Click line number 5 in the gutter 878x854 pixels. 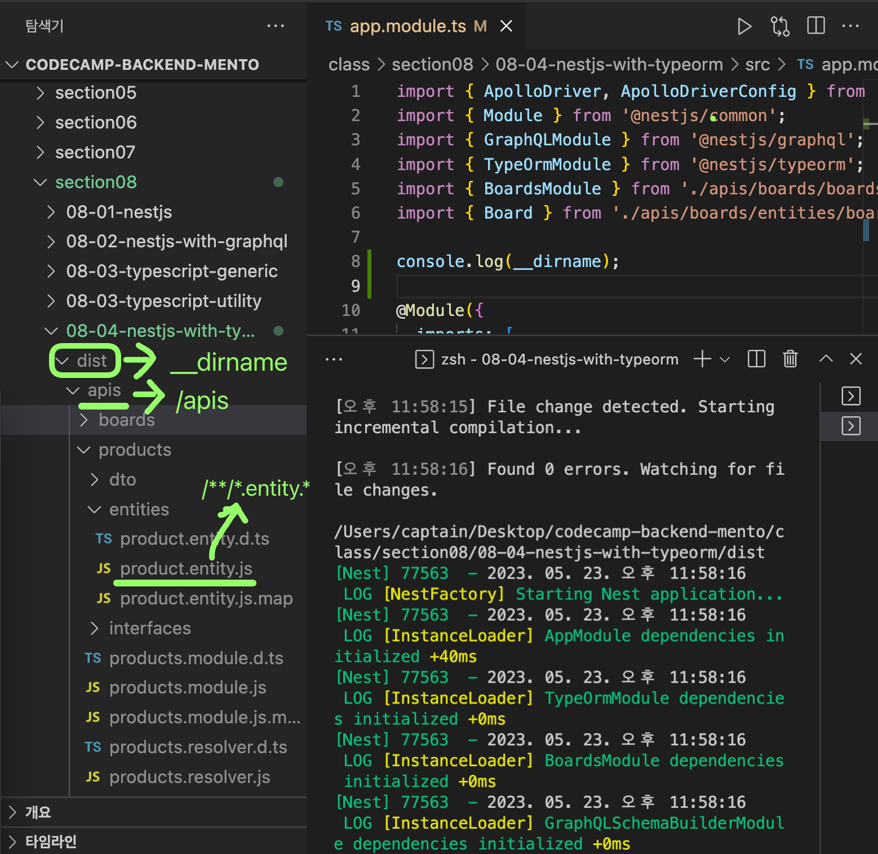[356, 189]
